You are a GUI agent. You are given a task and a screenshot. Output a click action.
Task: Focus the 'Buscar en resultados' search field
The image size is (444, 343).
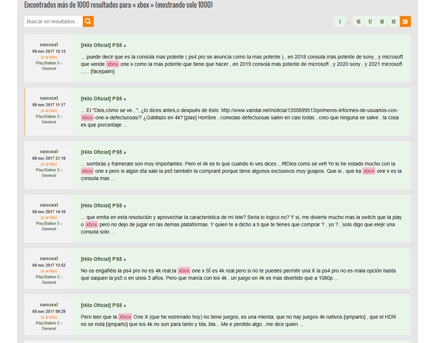pyautogui.click(x=54, y=21)
